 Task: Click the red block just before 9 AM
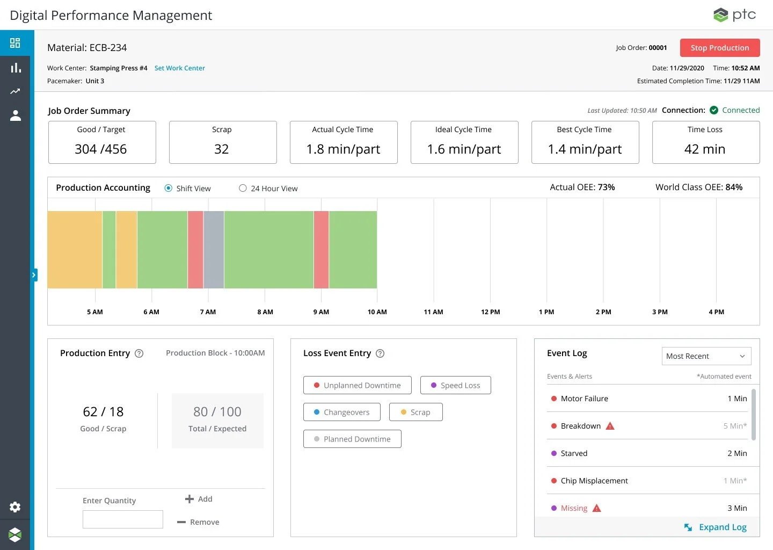(321, 250)
